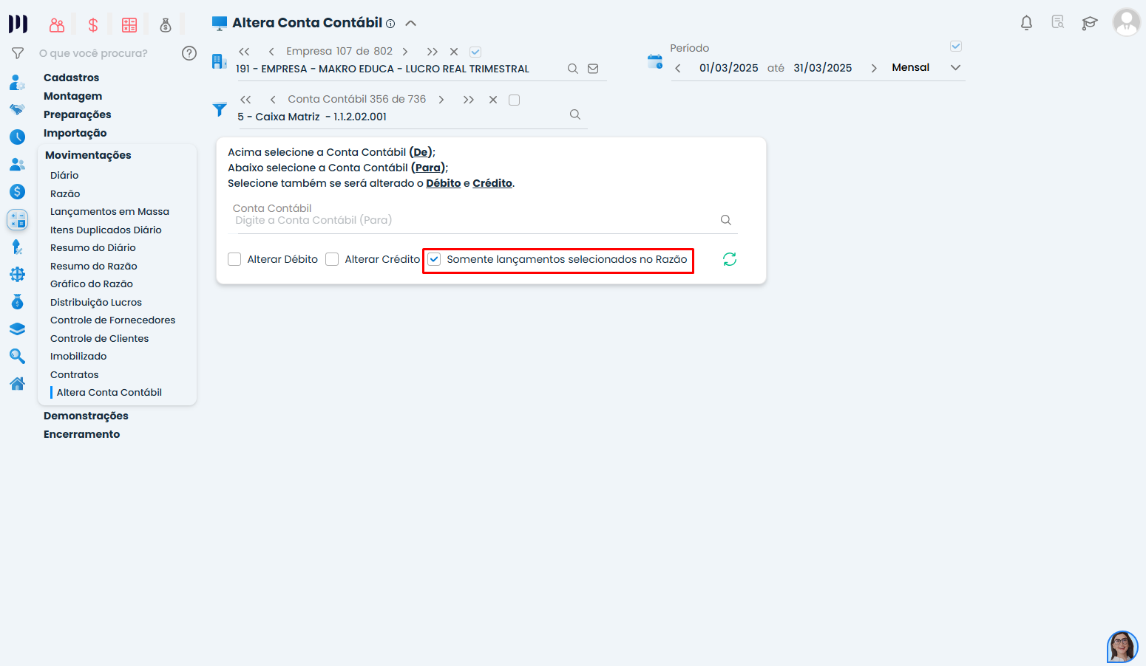
Task: Open the assistant avatar in bottom corner
Action: click(1122, 647)
